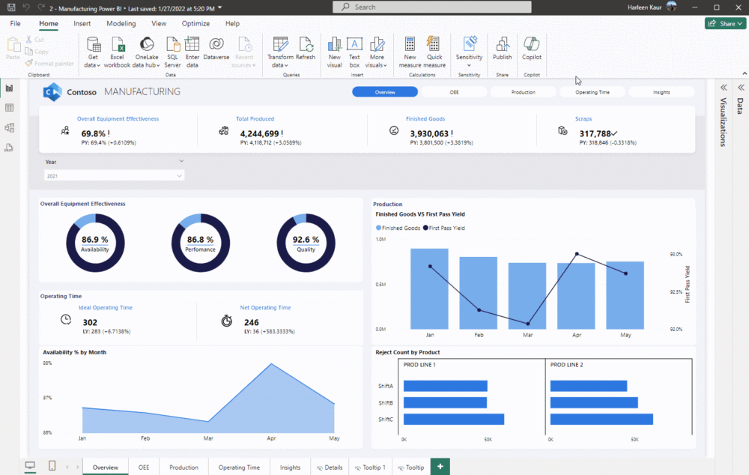The width and height of the screenshot is (749, 475).
Task: Insert a Text box
Action: click(x=354, y=45)
